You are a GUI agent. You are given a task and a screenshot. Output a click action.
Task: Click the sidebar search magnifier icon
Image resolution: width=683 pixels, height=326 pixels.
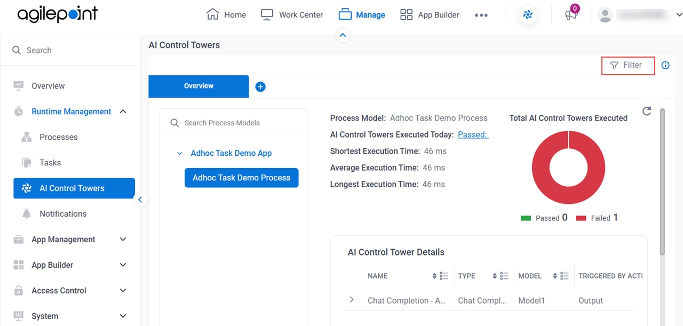coord(17,50)
